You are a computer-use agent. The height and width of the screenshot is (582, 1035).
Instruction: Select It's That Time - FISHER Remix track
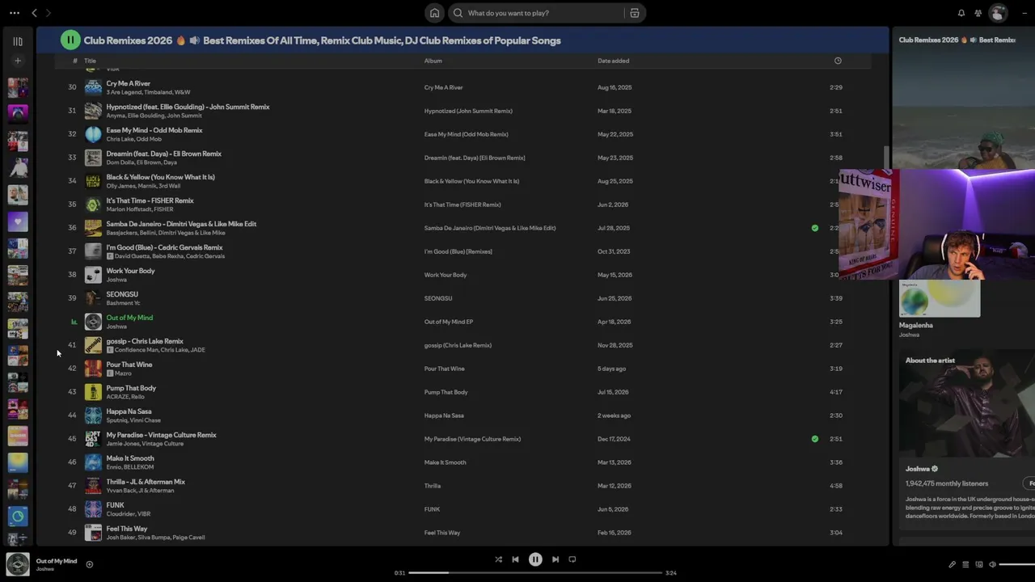click(x=150, y=200)
